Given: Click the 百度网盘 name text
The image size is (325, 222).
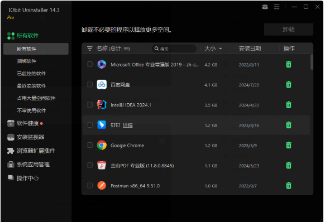Looking at the screenshot, I should click(x=120, y=85).
